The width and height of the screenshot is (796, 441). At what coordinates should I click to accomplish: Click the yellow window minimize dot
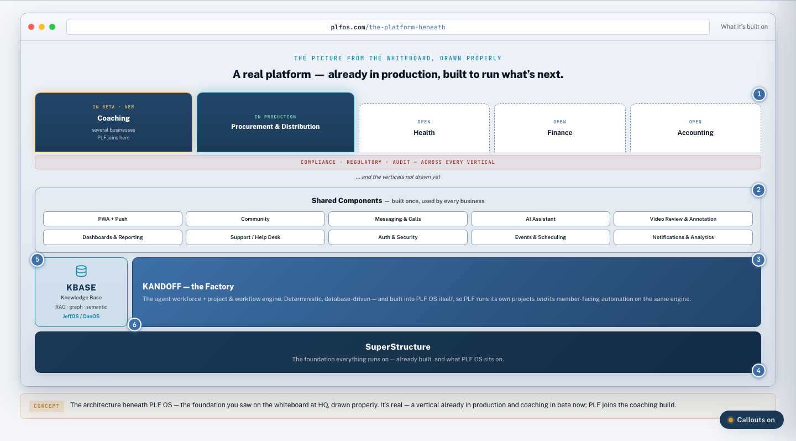tap(41, 27)
